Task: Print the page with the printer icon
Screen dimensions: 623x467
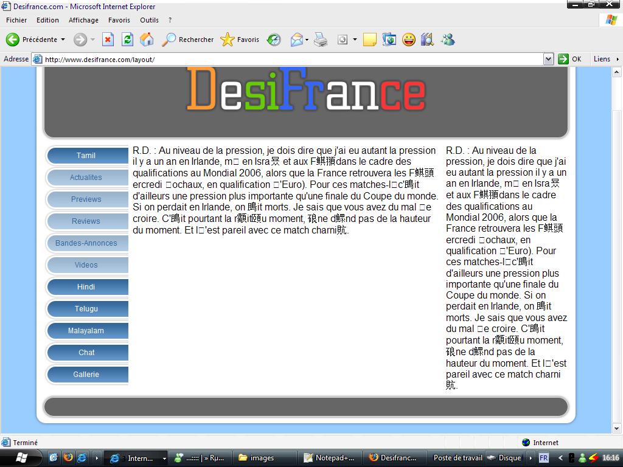Action: 320,40
